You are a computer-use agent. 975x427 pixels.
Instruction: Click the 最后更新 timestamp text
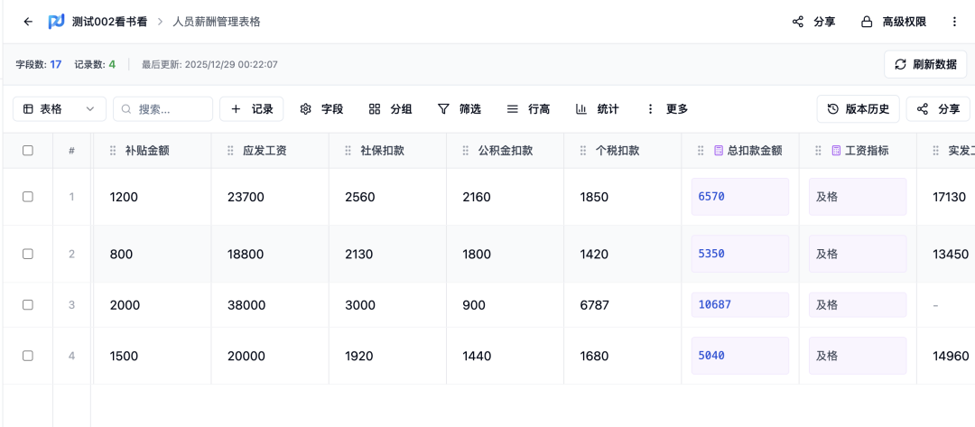pyautogui.click(x=209, y=64)
